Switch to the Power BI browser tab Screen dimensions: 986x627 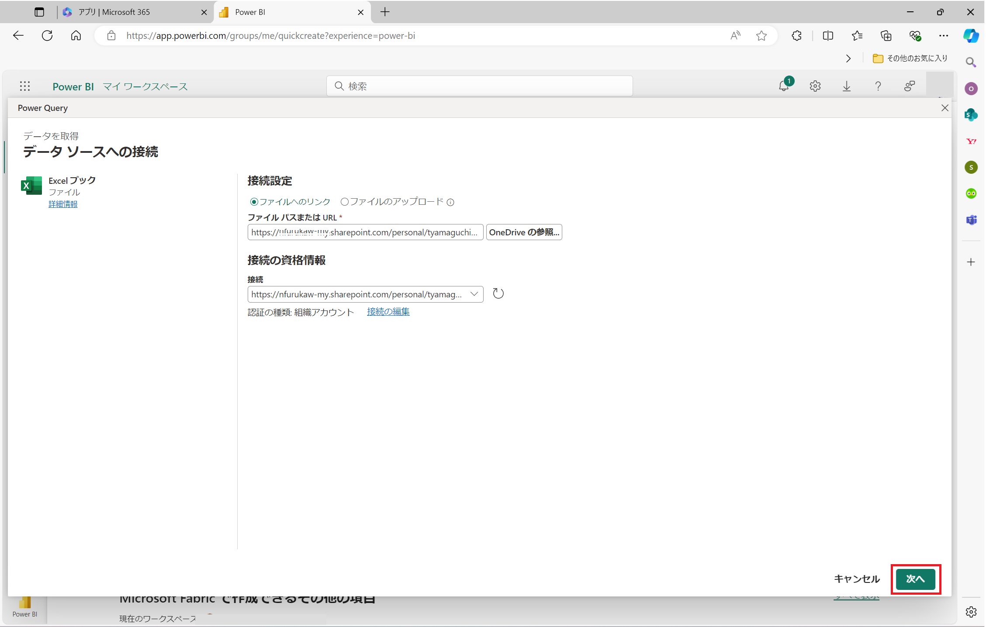(292, 12)
